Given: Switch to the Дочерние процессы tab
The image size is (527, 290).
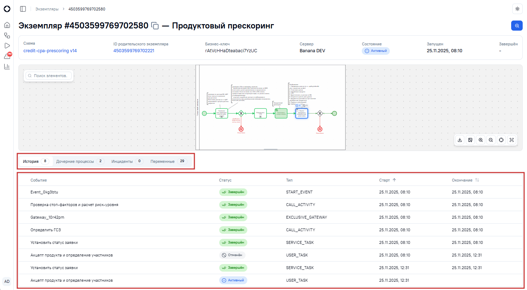Looking at the screenshot, I should click(80, 161).
